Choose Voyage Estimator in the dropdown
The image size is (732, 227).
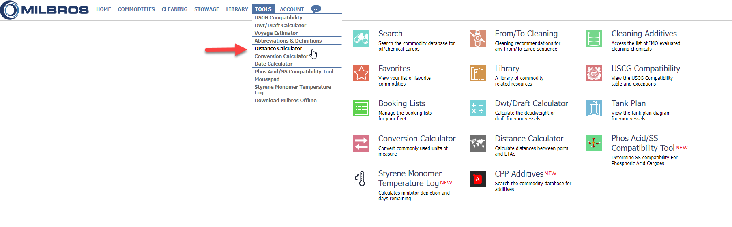tap(276, 33)
